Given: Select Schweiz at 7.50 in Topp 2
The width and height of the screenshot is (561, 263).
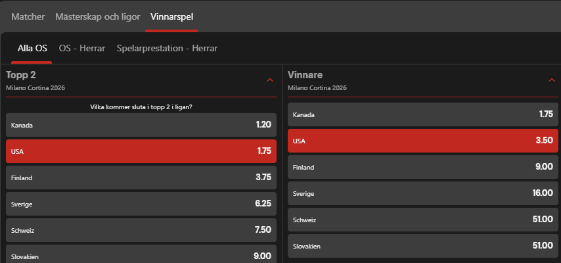Looking at the screenshot, I should click(x=141, y=230).
